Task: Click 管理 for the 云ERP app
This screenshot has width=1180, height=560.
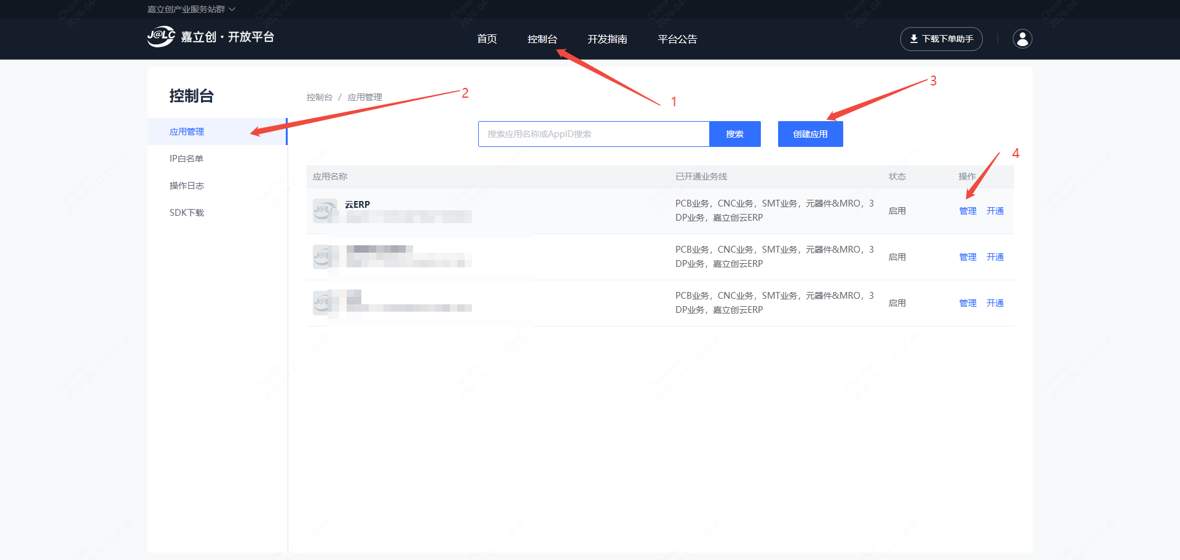Action: click(967, 211)
